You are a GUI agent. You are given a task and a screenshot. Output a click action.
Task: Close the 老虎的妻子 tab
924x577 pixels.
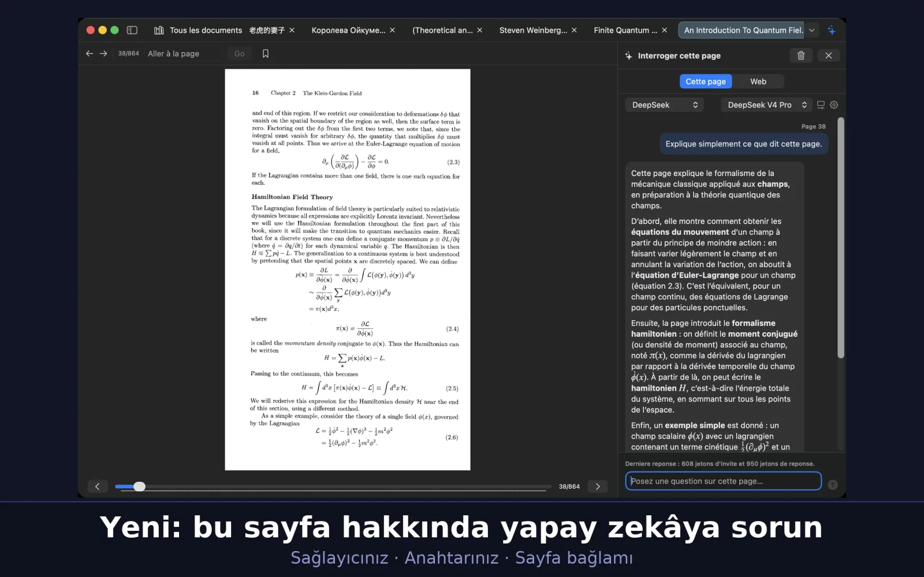coord(292,30)
